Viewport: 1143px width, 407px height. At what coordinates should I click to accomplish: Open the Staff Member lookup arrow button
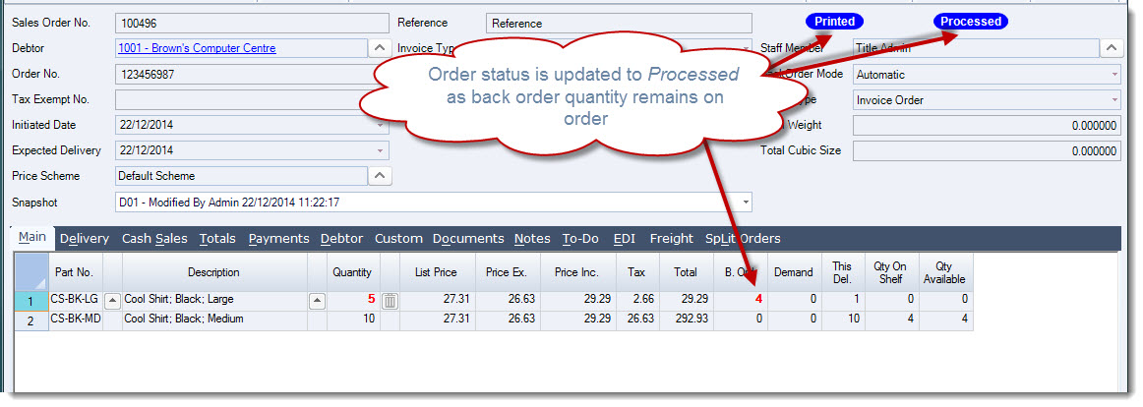(x=1111, y=49)
